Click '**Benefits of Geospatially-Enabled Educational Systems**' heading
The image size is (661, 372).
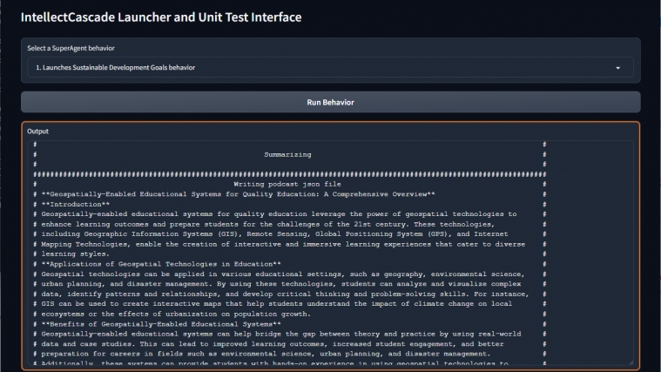pos(161,324)
